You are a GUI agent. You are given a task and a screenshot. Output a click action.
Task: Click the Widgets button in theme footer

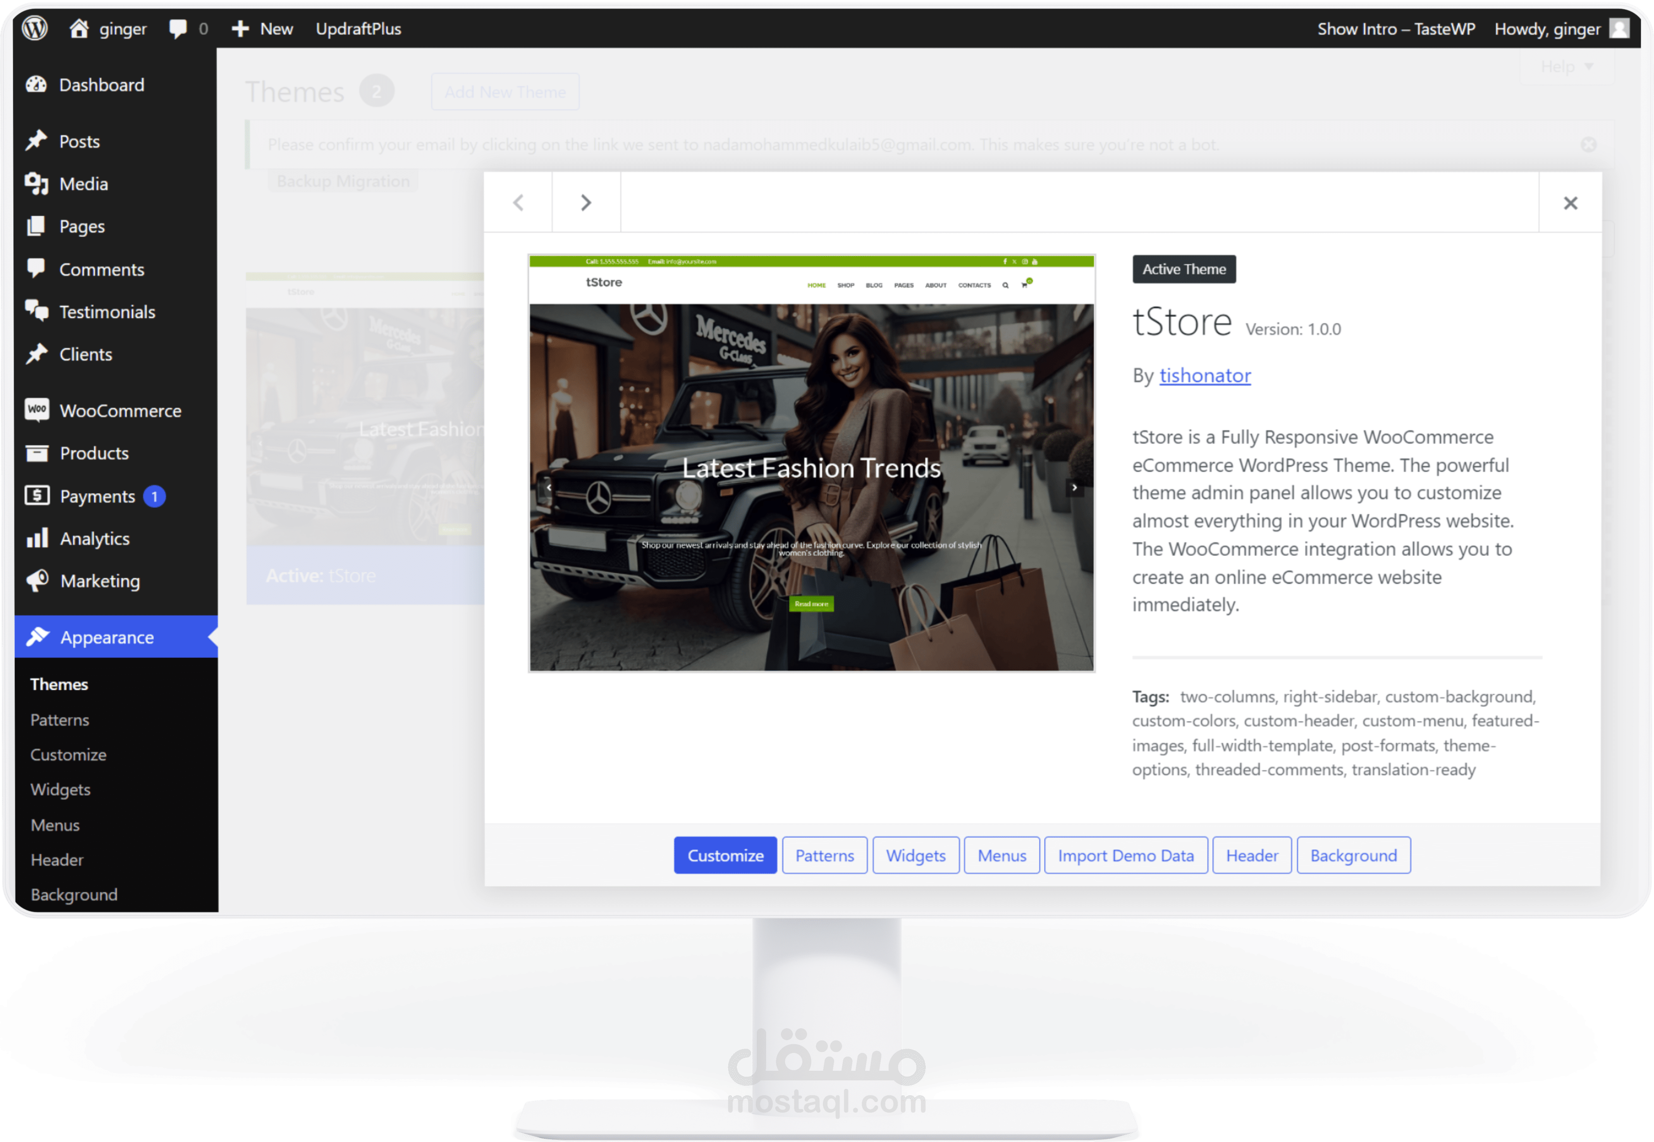click(916, 855)
